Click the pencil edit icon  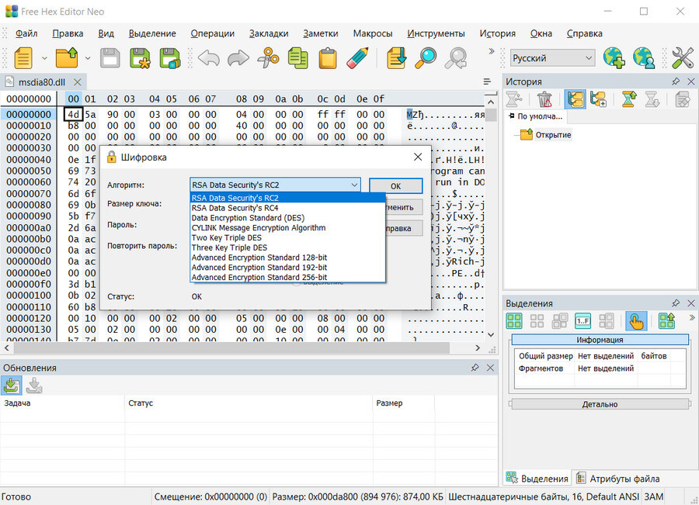click(x=357, y=58)
